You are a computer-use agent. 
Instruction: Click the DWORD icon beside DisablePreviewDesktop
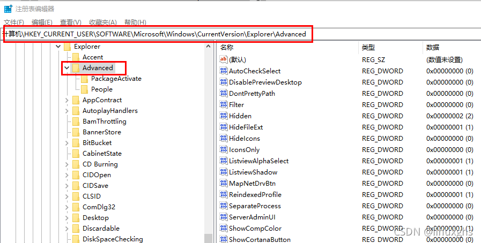click(224, 82)
